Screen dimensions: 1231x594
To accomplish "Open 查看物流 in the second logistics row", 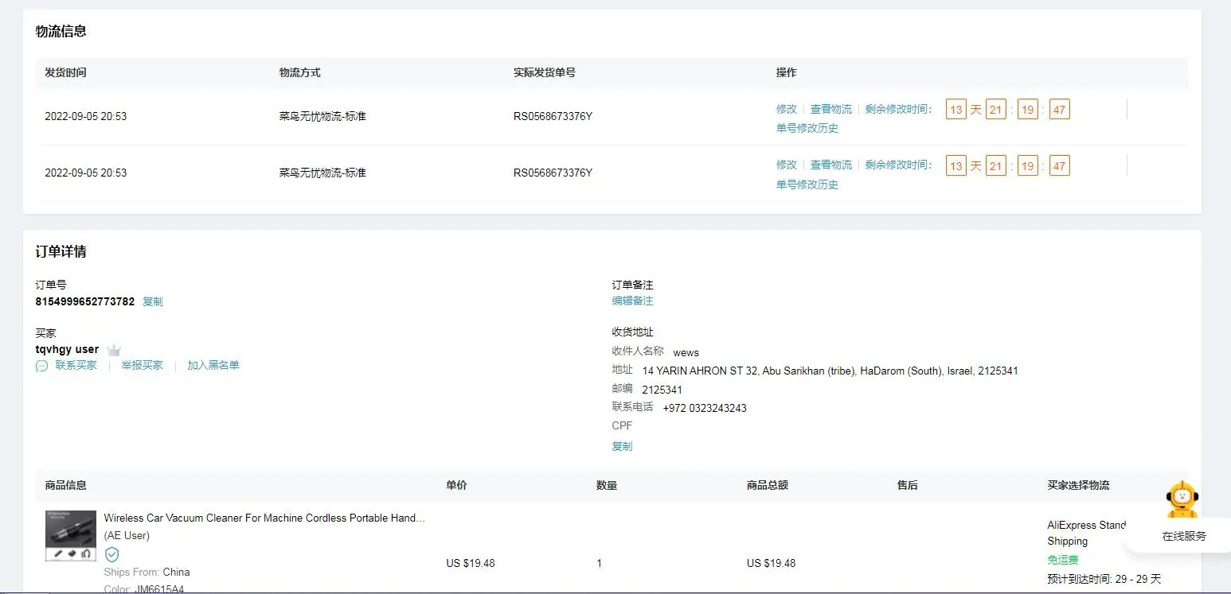I will (831, 165).
